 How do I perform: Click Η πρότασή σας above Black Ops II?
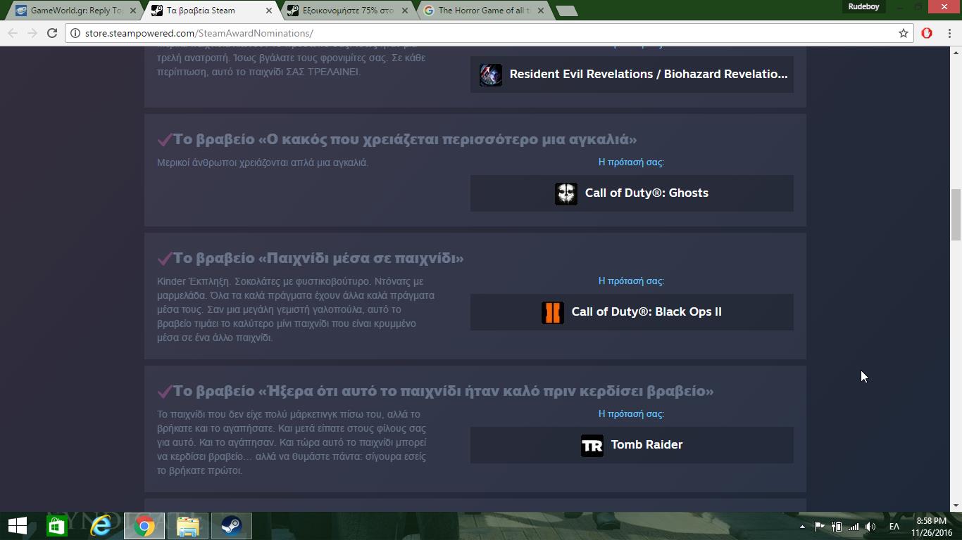(x=631, y=281)
